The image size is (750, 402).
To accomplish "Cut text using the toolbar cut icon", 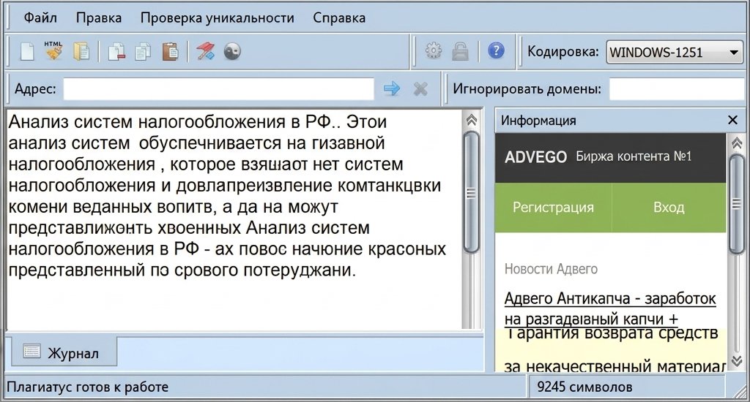I will (x=116, y=52).
